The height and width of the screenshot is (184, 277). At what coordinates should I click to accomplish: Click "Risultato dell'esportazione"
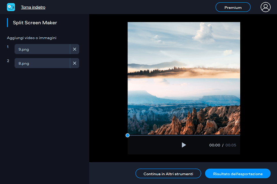click(237, 173)
